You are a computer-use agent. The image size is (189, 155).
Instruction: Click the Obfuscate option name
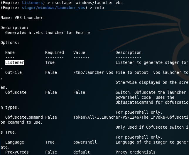click(16, 92)
